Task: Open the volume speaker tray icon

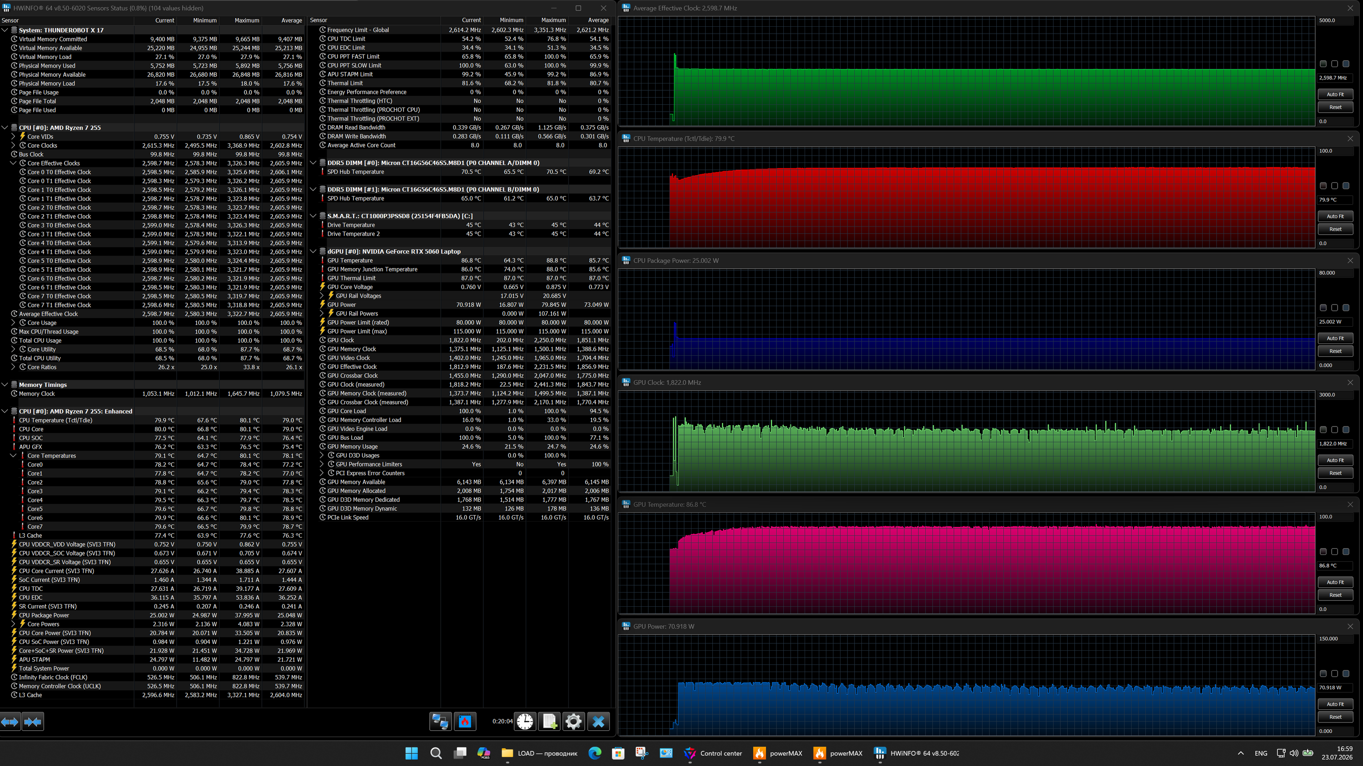Action: [x=1293, y=753]
